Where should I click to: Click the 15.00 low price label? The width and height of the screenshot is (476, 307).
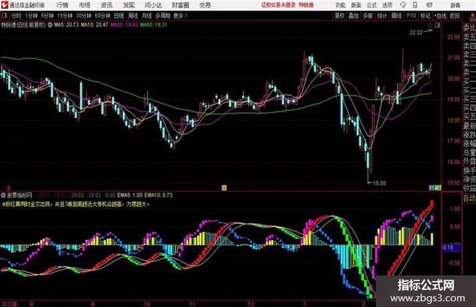[x=379, y=183]
